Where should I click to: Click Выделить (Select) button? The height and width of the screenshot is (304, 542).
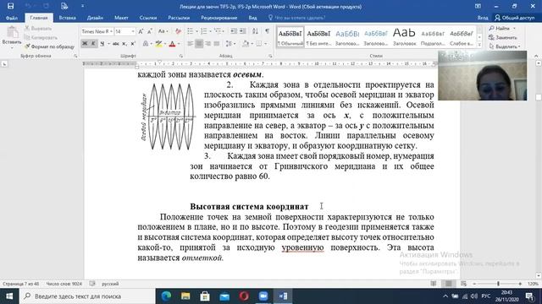point(505,46)
